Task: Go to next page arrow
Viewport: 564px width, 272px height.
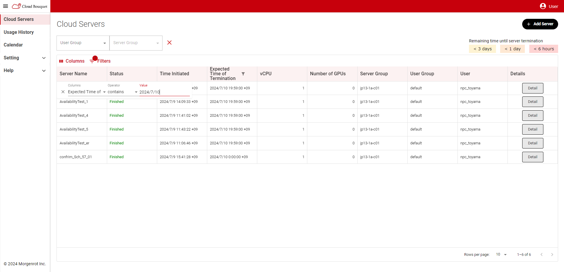Action: pos(552,255)
